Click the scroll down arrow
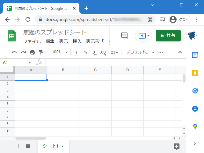Image resolution: width=204 pixels, height=153 pixels. 184,134
